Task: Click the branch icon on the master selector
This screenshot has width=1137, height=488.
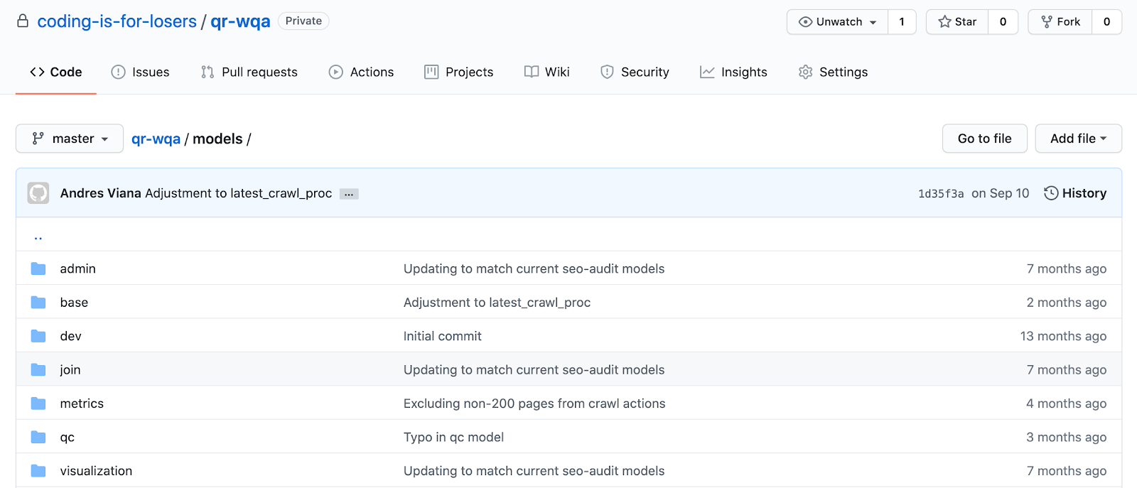Action: point(38,139)
